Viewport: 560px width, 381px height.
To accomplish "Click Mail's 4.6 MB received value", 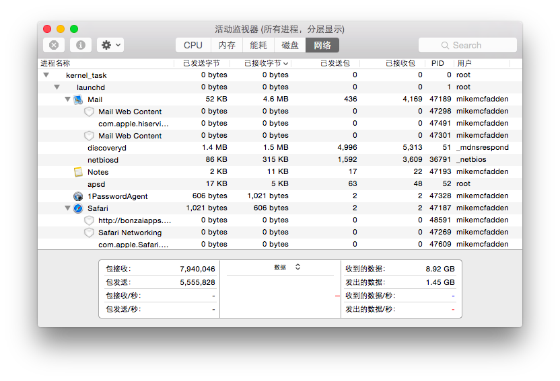I will click(x=275, y=99).
